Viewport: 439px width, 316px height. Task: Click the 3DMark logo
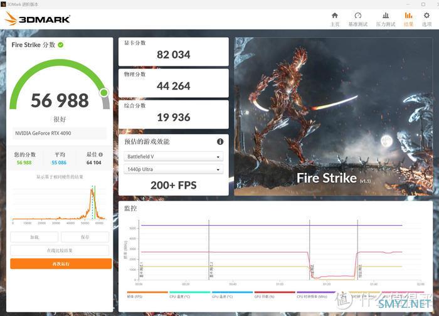38,19
